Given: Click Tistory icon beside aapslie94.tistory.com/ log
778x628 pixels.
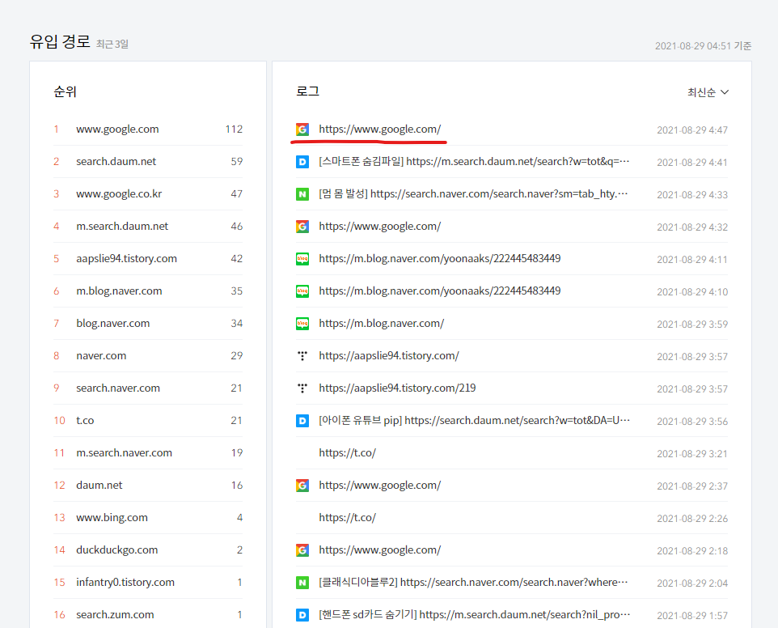Looking at the screenshot, I should tap(302, 356).
